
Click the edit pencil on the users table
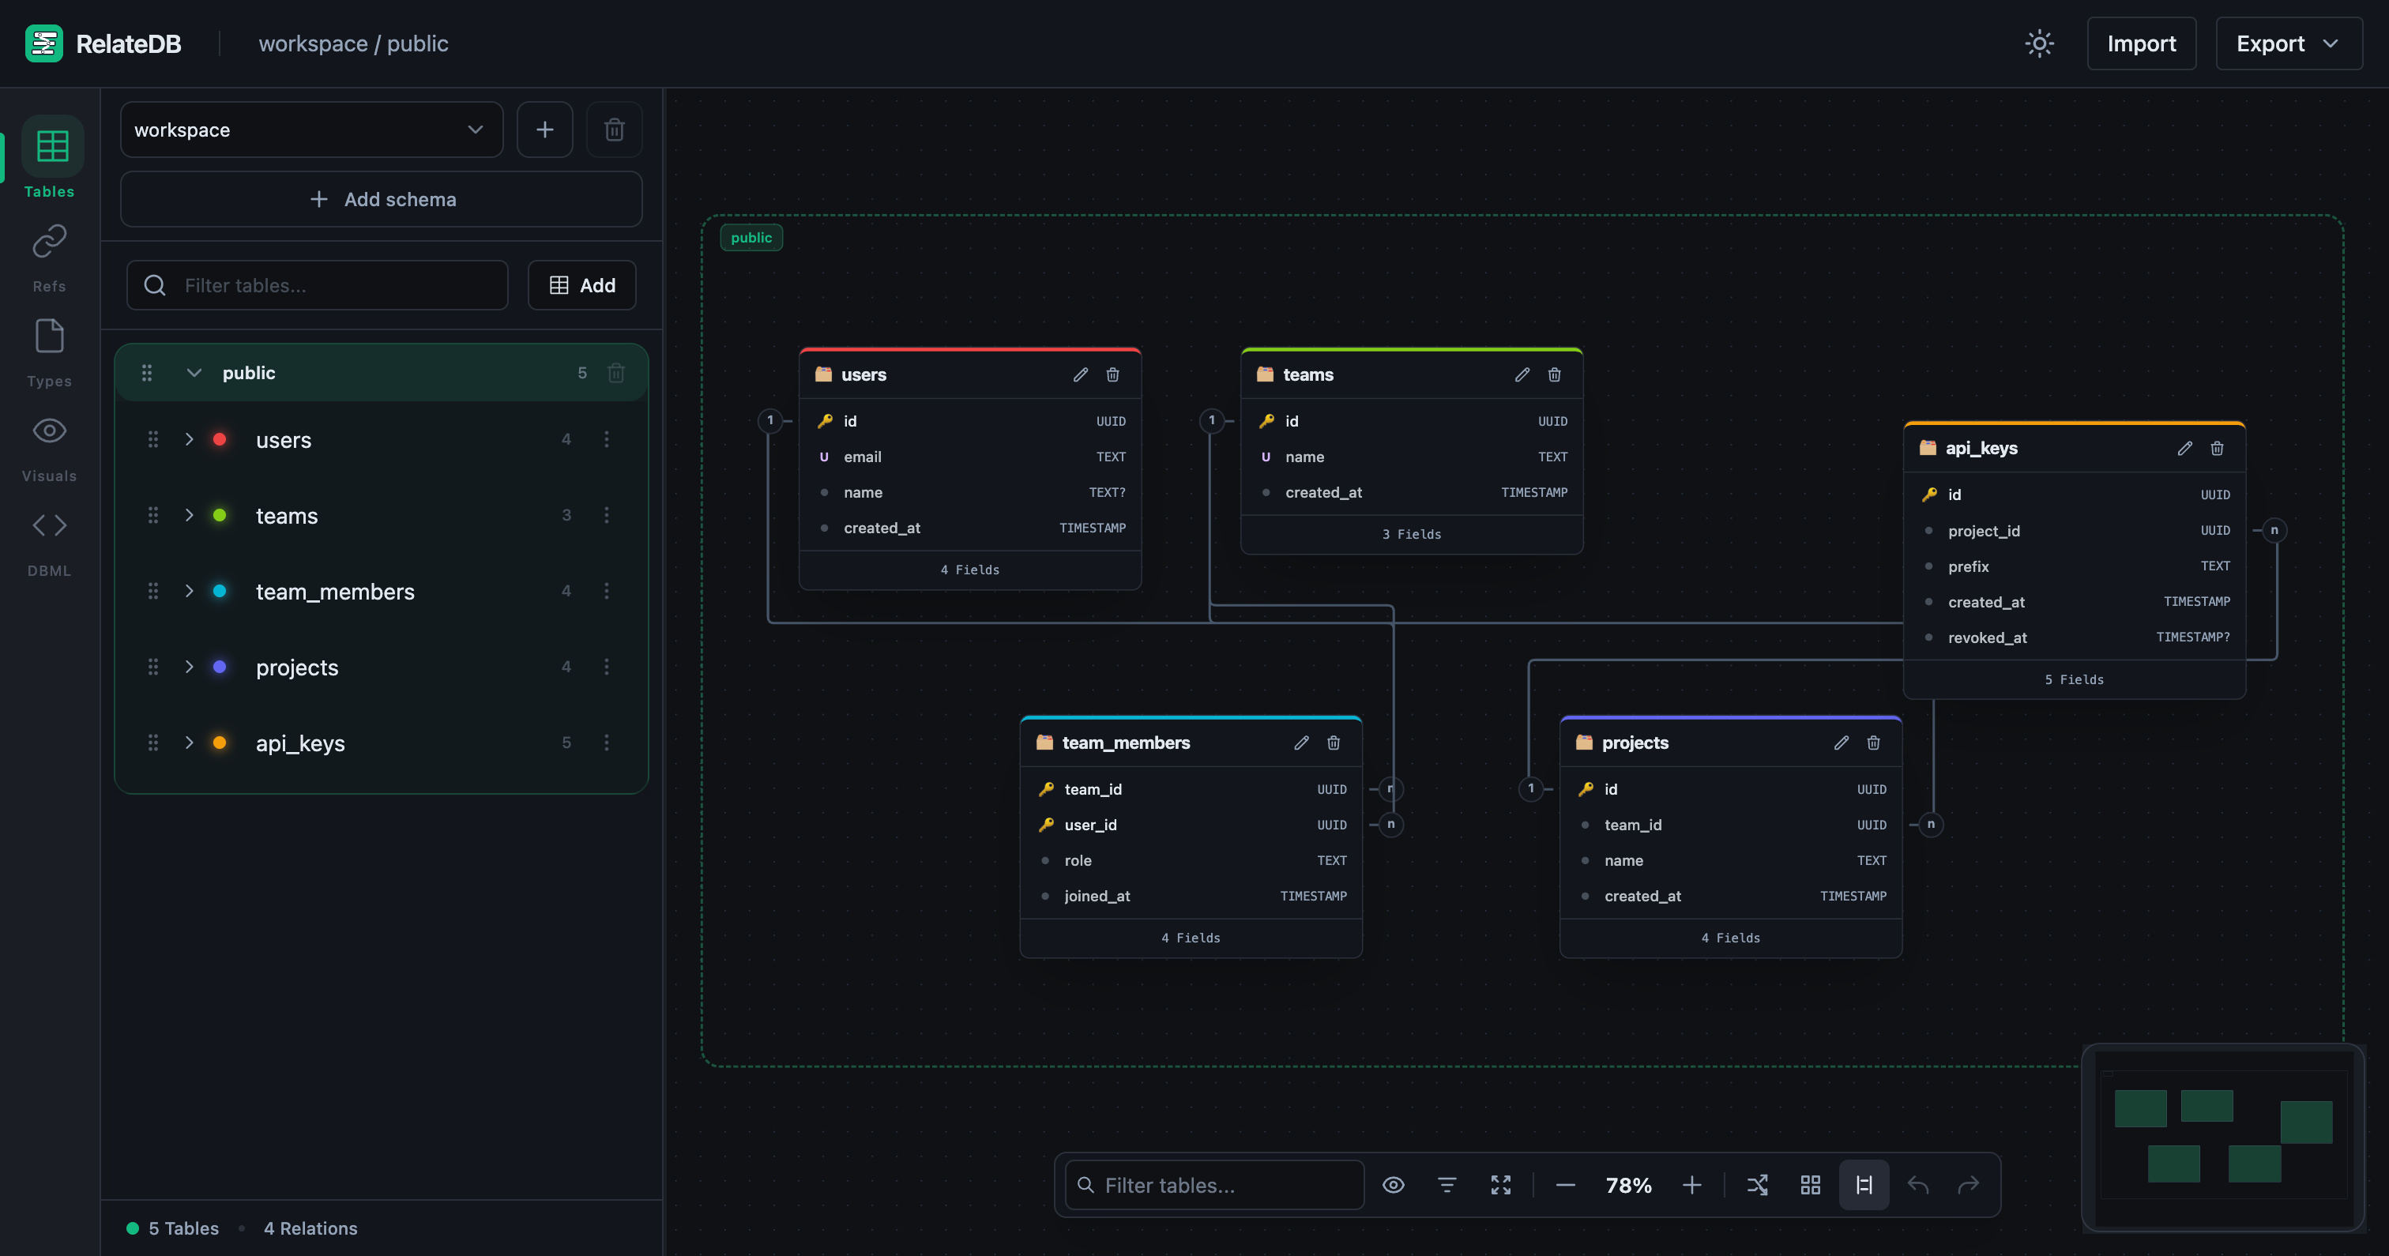click(x=1079, y=374)
